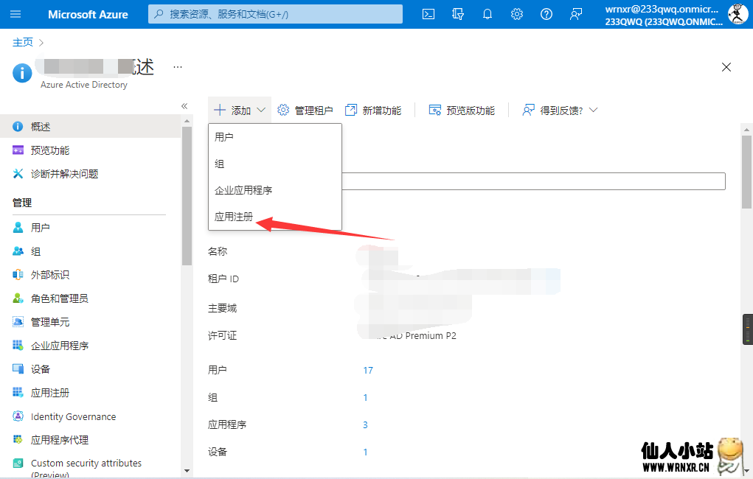This screenshot has width=753, height=479.
Task: Click the 设备 count link 1
Action: point(365,452)
